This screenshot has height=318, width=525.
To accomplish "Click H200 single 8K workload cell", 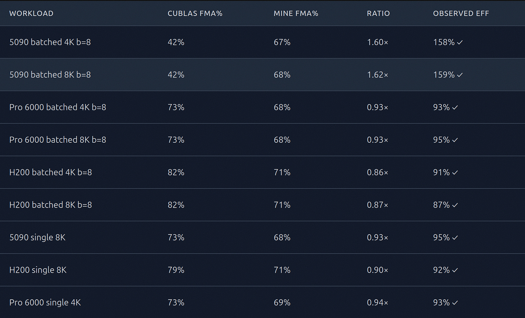I will pyautogui.click(x=38, y=270).
